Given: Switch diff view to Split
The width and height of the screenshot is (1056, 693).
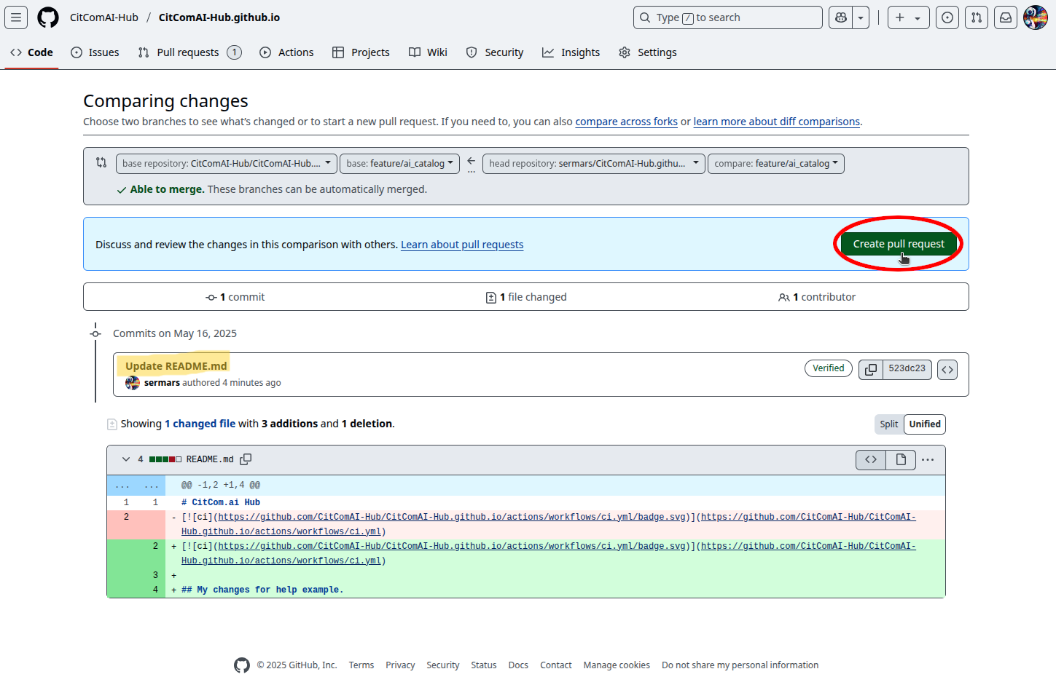Looking at the screenshot, I should (x=889, y=424).
